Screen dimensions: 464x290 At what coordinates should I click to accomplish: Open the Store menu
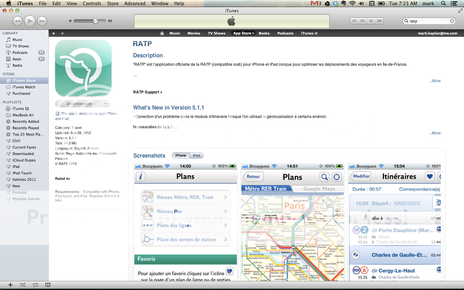pos(113,4)
